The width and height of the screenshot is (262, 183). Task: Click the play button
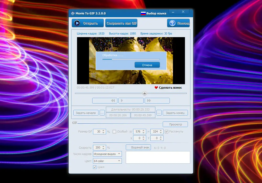click(131, 100)
